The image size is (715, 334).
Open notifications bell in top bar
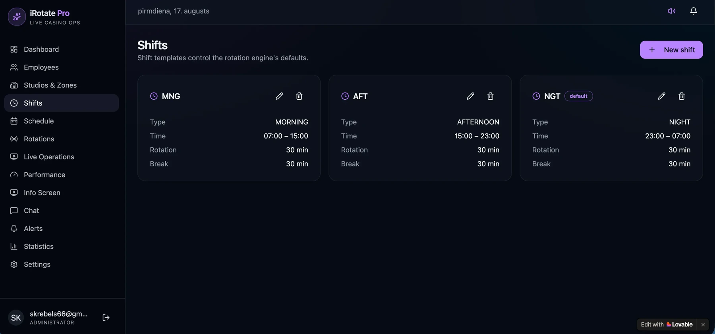(x=694, y=11)
